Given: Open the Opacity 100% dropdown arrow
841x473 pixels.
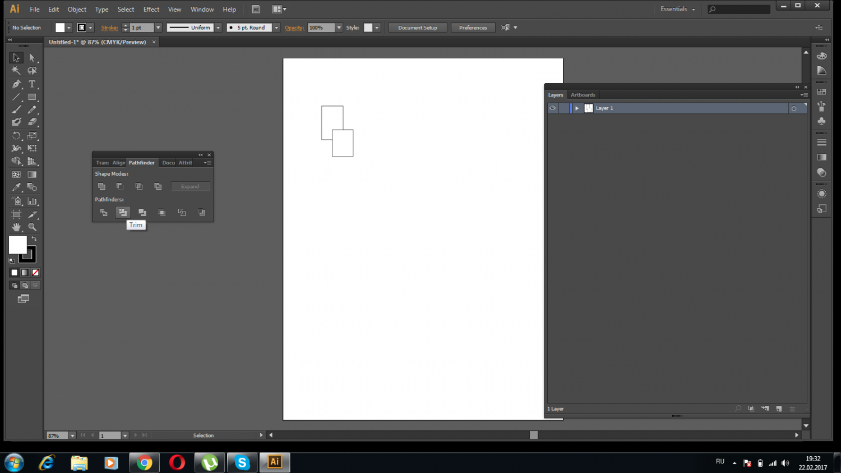Looking at the screenshot, I should pos(339,27).
